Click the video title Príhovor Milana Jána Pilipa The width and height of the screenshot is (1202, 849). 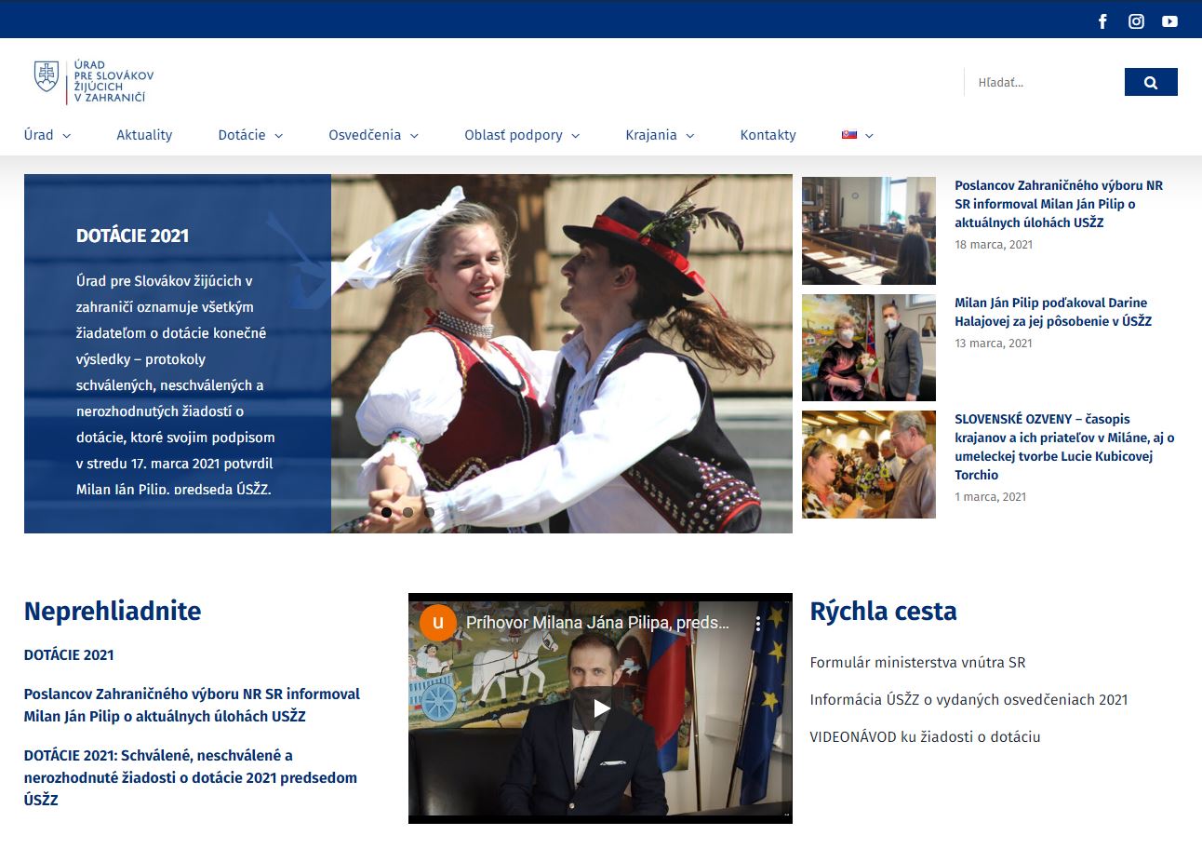[598, 623]
